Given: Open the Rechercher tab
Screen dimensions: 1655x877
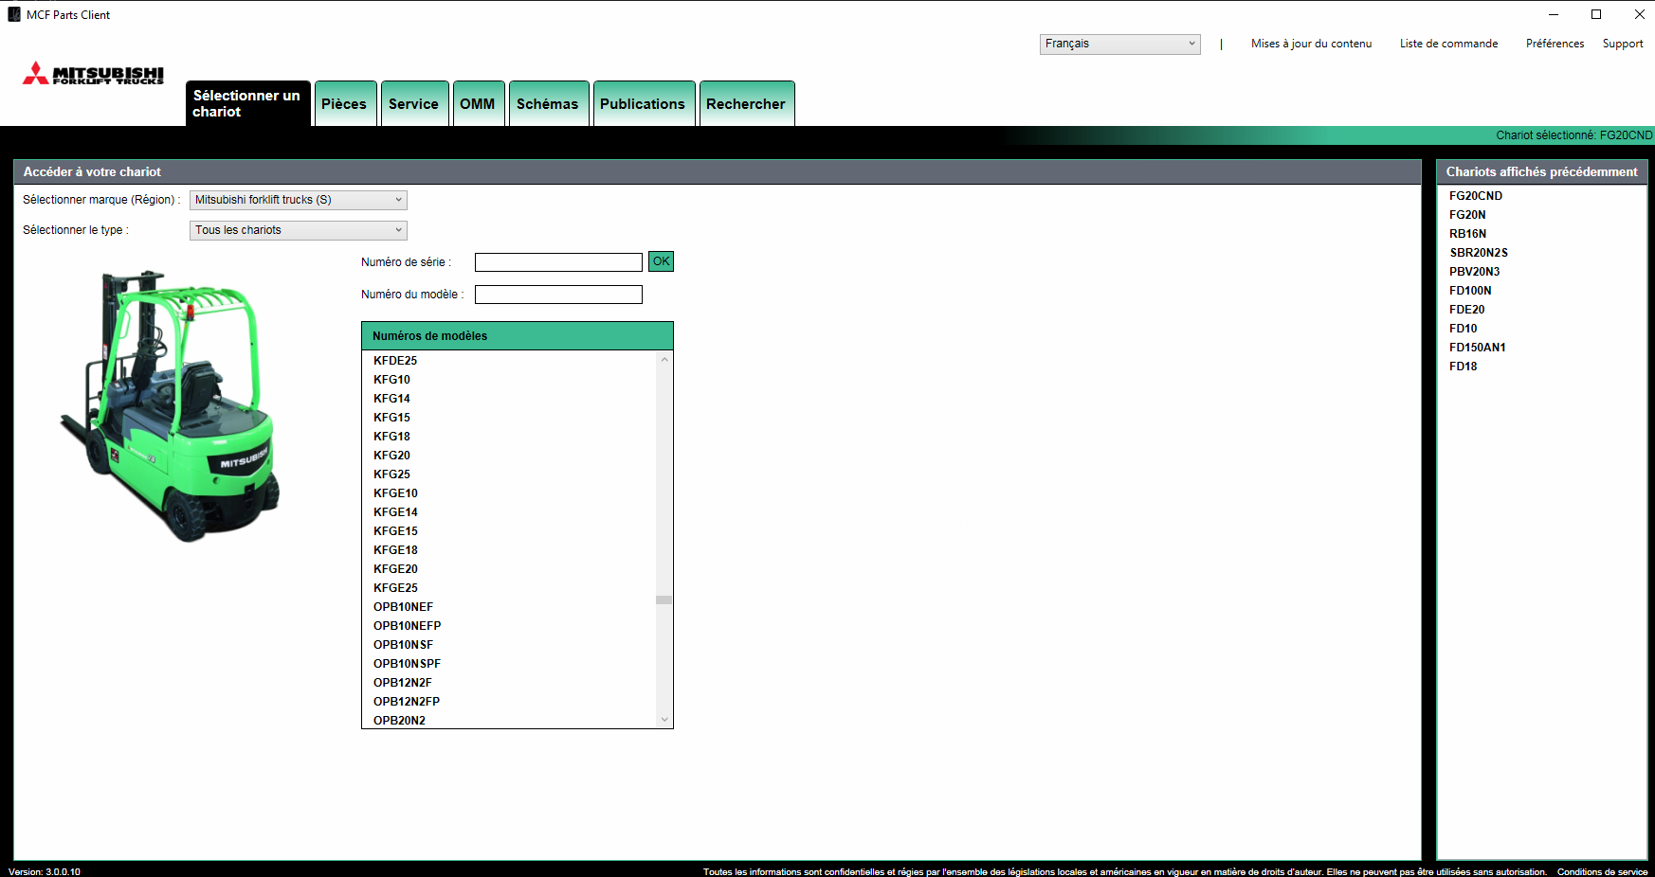Looking at the screenshot, I should click(747, 104).
